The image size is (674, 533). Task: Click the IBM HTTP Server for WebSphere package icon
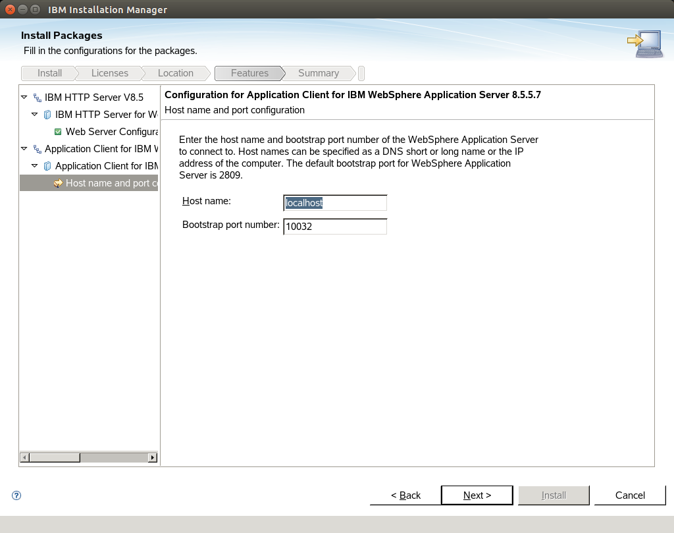[47, 115]
